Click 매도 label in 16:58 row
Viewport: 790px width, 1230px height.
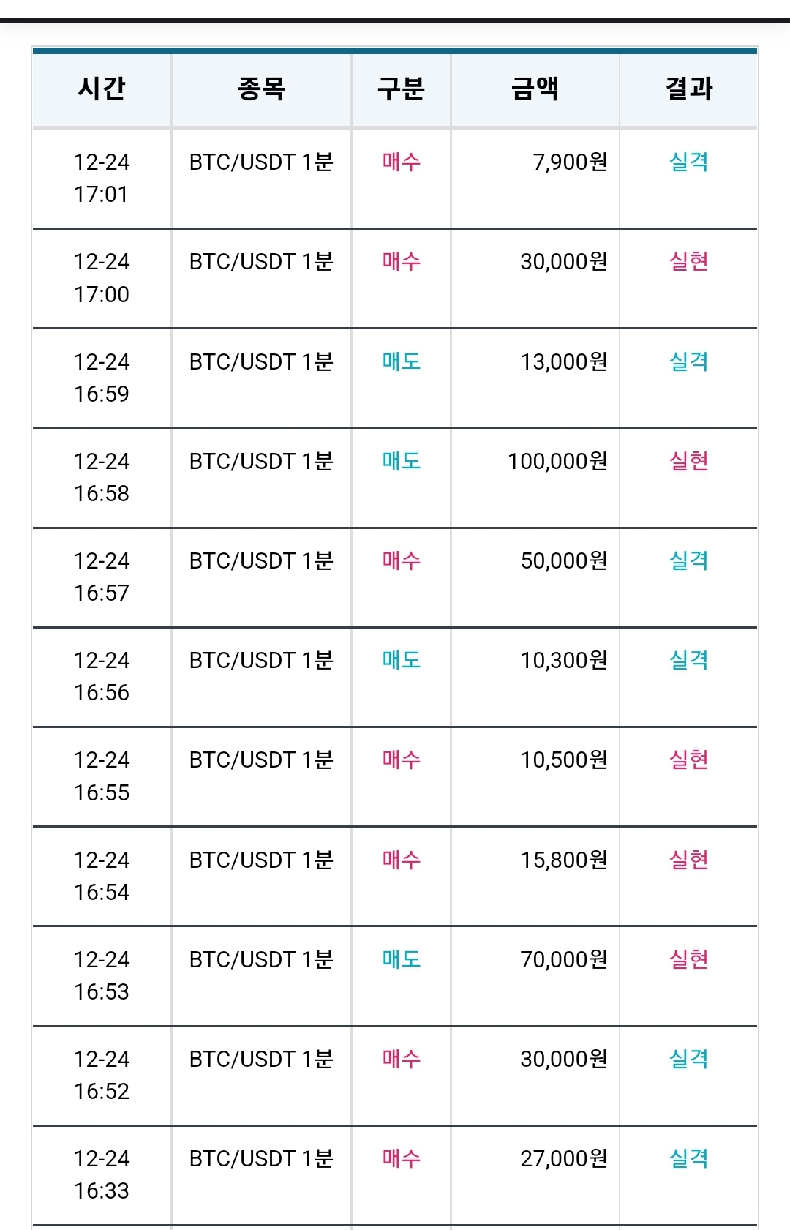point(401,461)
